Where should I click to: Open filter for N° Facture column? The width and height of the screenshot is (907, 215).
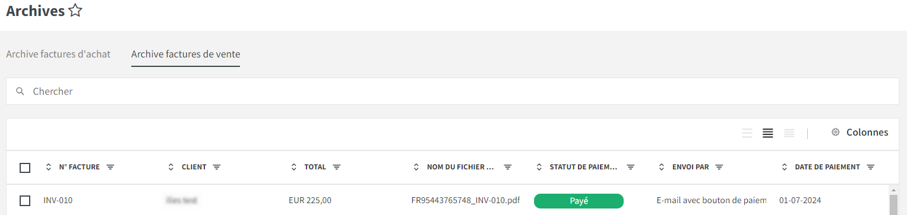tap(110, 168)
